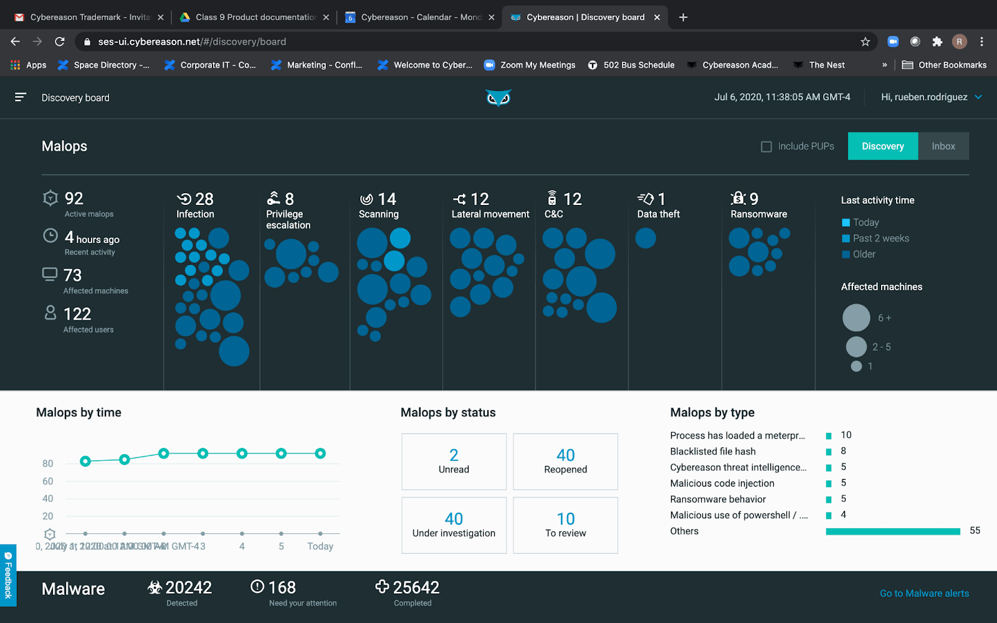Switch the view toggle to Inbox
The height and width of the screenshot is (623, 997).
(943, 146)
